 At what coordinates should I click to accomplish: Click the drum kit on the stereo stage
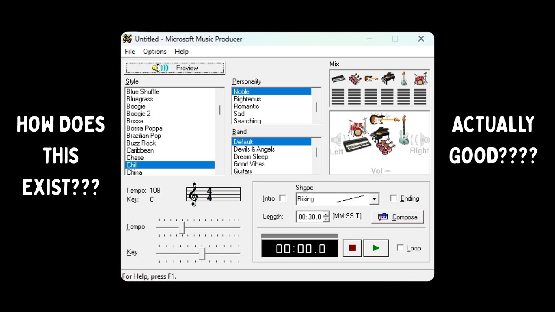[358, 129]
